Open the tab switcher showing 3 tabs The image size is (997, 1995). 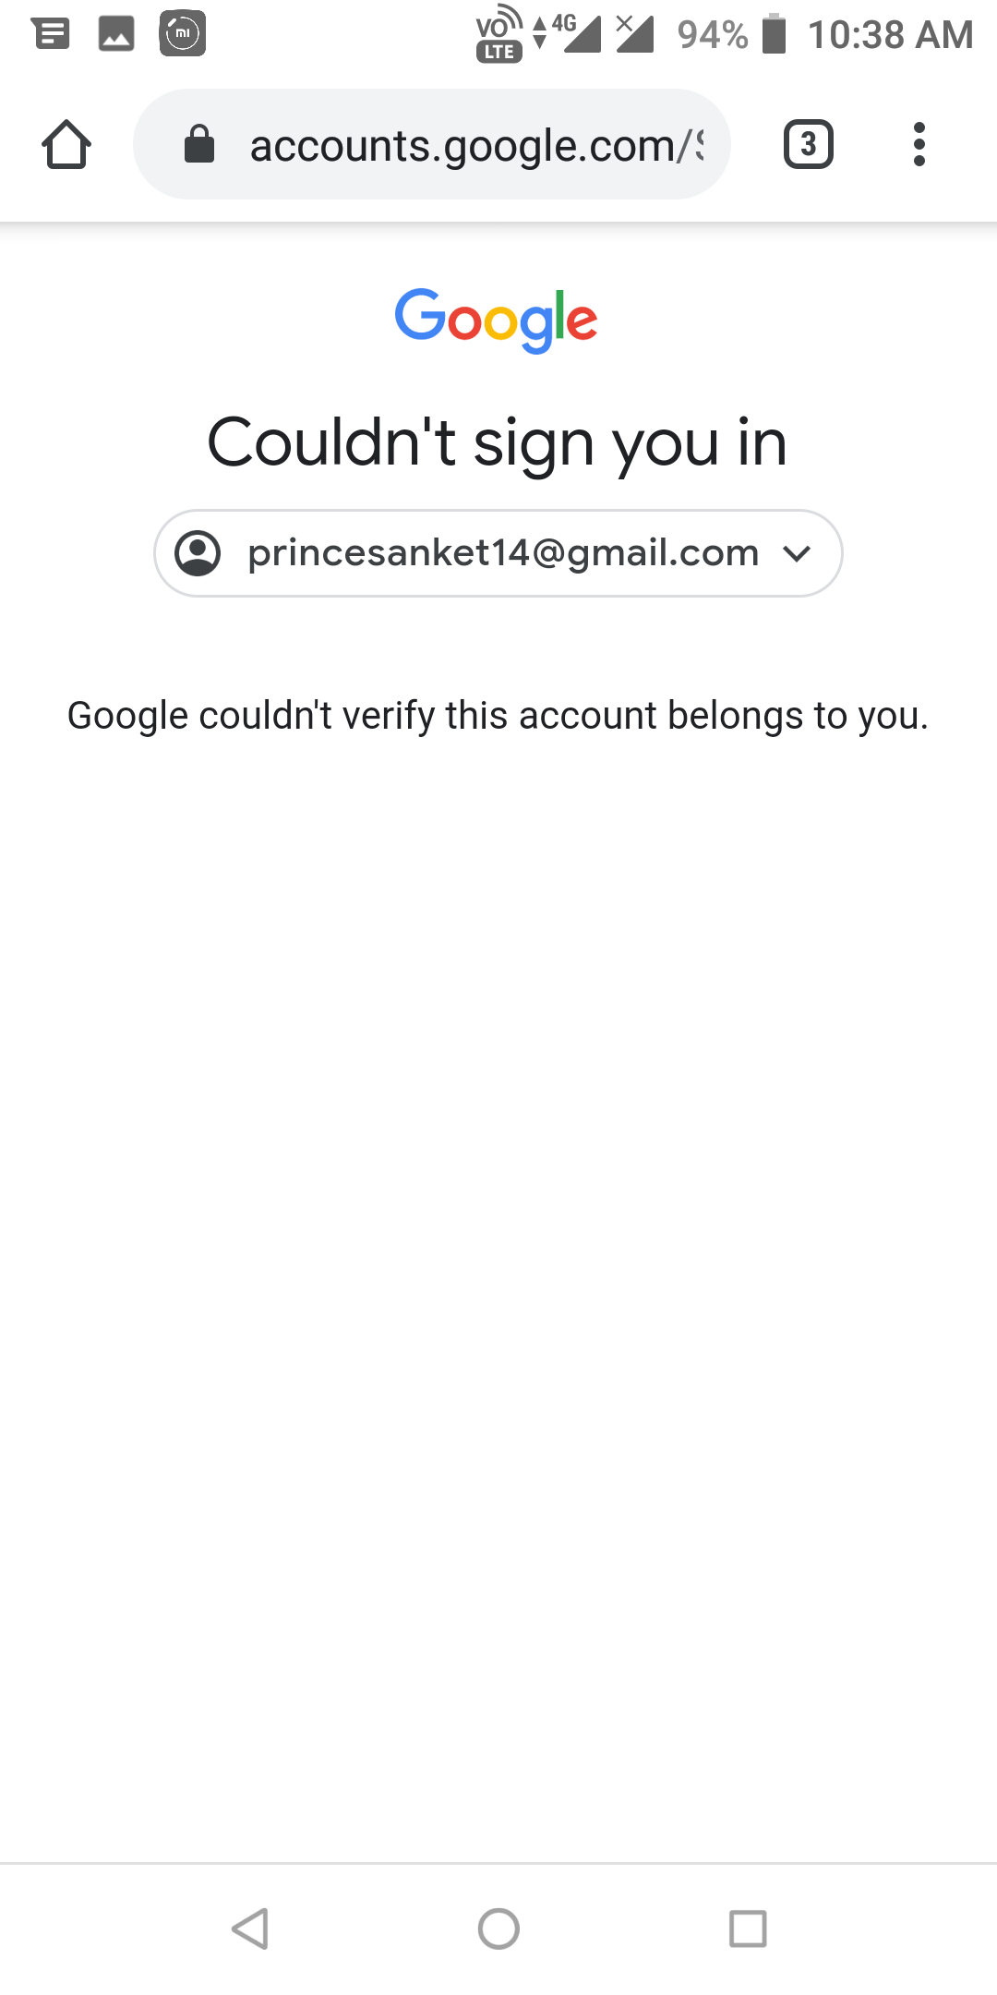(808, 145)
